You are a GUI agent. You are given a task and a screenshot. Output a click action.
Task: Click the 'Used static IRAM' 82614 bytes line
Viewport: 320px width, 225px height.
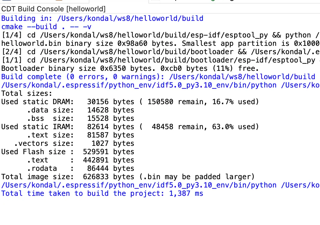click(130, 127)
